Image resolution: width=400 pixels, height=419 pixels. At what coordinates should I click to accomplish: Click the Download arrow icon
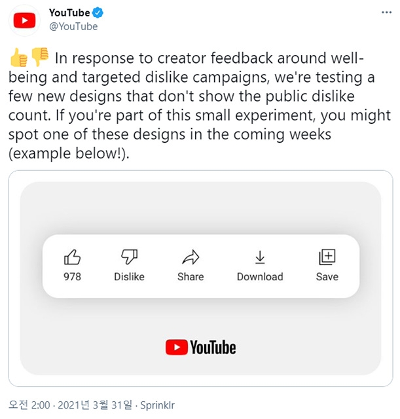260,257
